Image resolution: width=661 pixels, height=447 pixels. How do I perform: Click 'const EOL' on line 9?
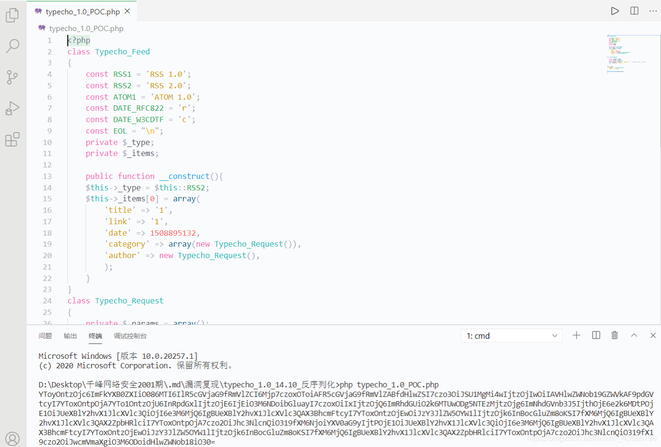pos(106,131)
